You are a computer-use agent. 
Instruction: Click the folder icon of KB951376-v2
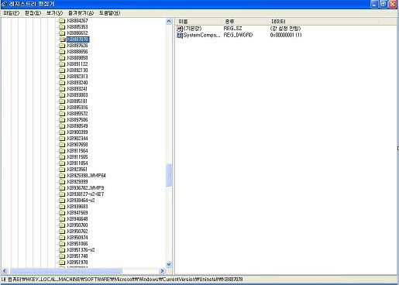coord(62,250)
